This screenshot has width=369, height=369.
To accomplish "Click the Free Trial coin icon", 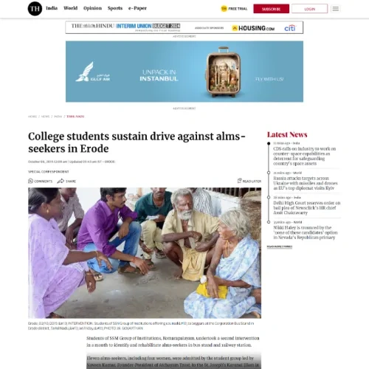I will pyautogui.click(x=224, y=9).
